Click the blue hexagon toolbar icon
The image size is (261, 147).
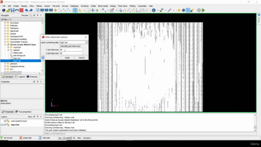coord(184,10)
